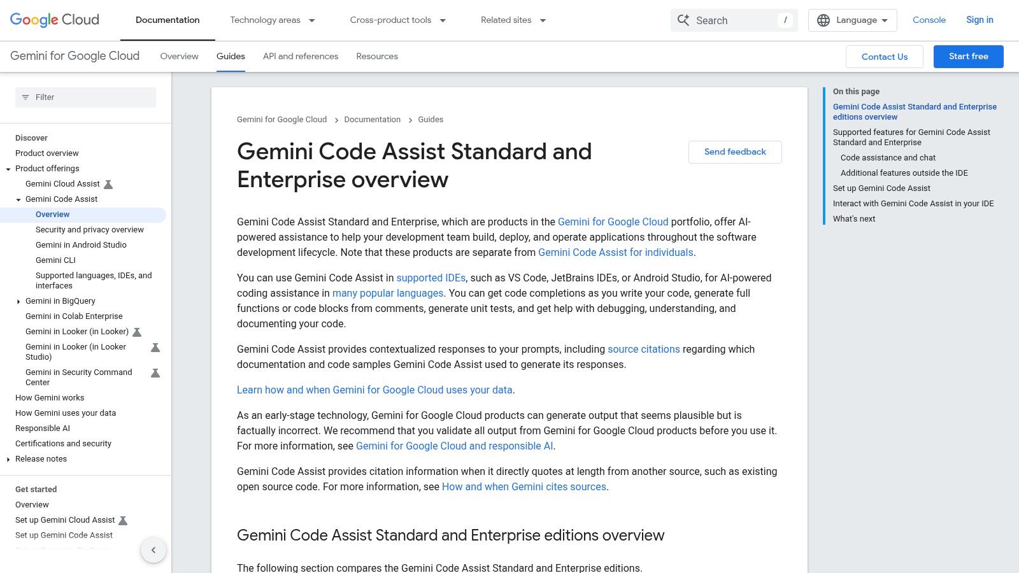Click the Sign in link
The height and width of the screenshot is (573, 1019).
click(980, 20)
